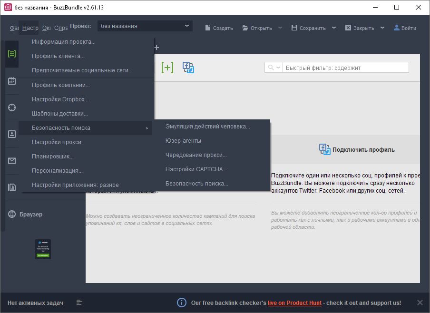430x313 pixels.
Task: Select Настройки Dropbox menu item
Action: 87,99
